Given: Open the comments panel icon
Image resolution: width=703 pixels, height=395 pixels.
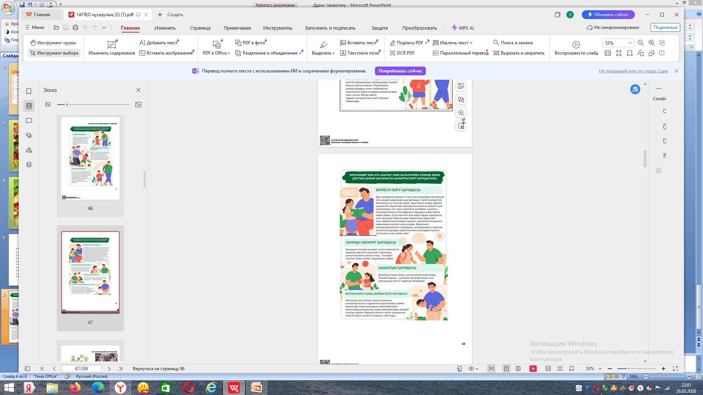Looking at the screenshot, I should point(29,121).
